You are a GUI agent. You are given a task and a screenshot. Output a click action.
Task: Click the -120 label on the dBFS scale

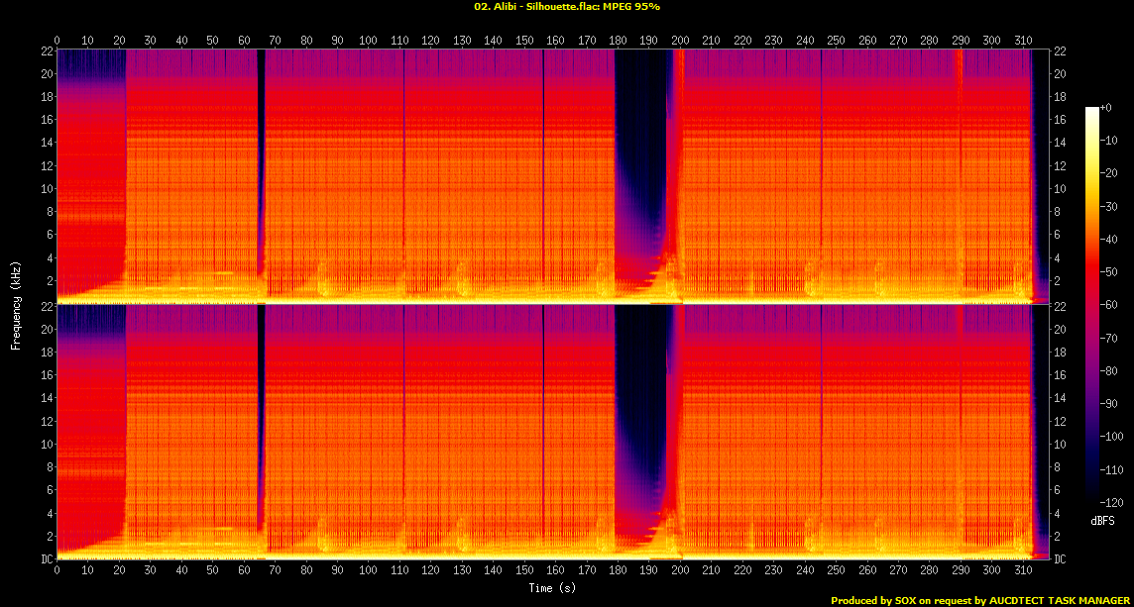click(1113, 501)
